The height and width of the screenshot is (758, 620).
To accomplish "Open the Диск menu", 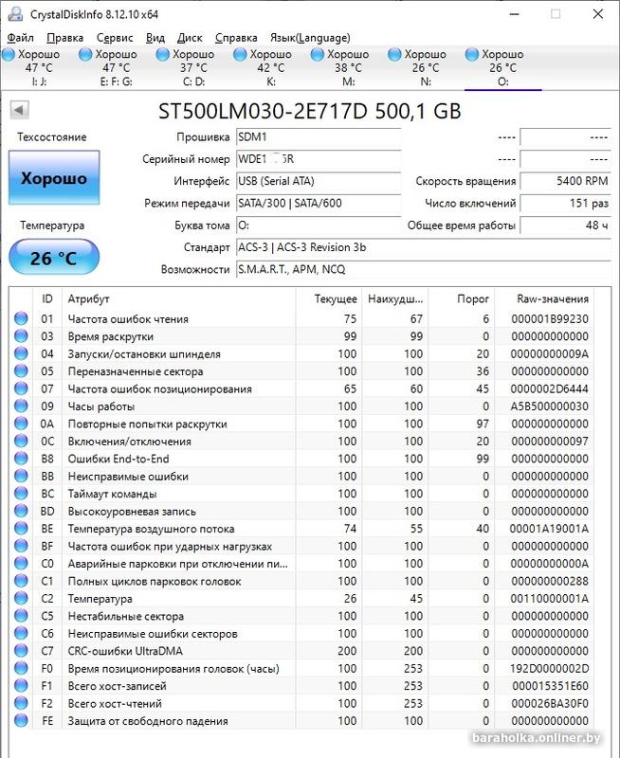I will click(190, 38).
